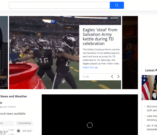Click the sunny weather icon for tomorrow
Image resolution: width=157 pixels, height=135 pixels.
19,131
